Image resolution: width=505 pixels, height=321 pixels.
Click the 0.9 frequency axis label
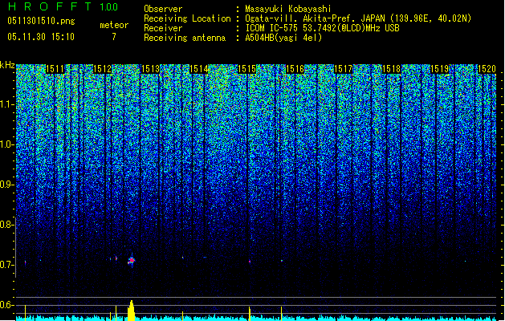point(7,185)
